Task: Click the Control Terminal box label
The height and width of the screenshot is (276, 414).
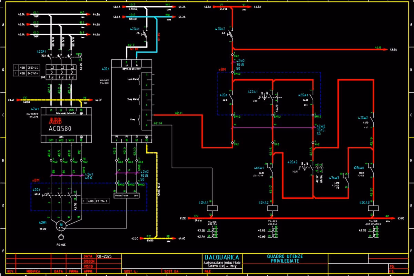Action: [122, 195]
